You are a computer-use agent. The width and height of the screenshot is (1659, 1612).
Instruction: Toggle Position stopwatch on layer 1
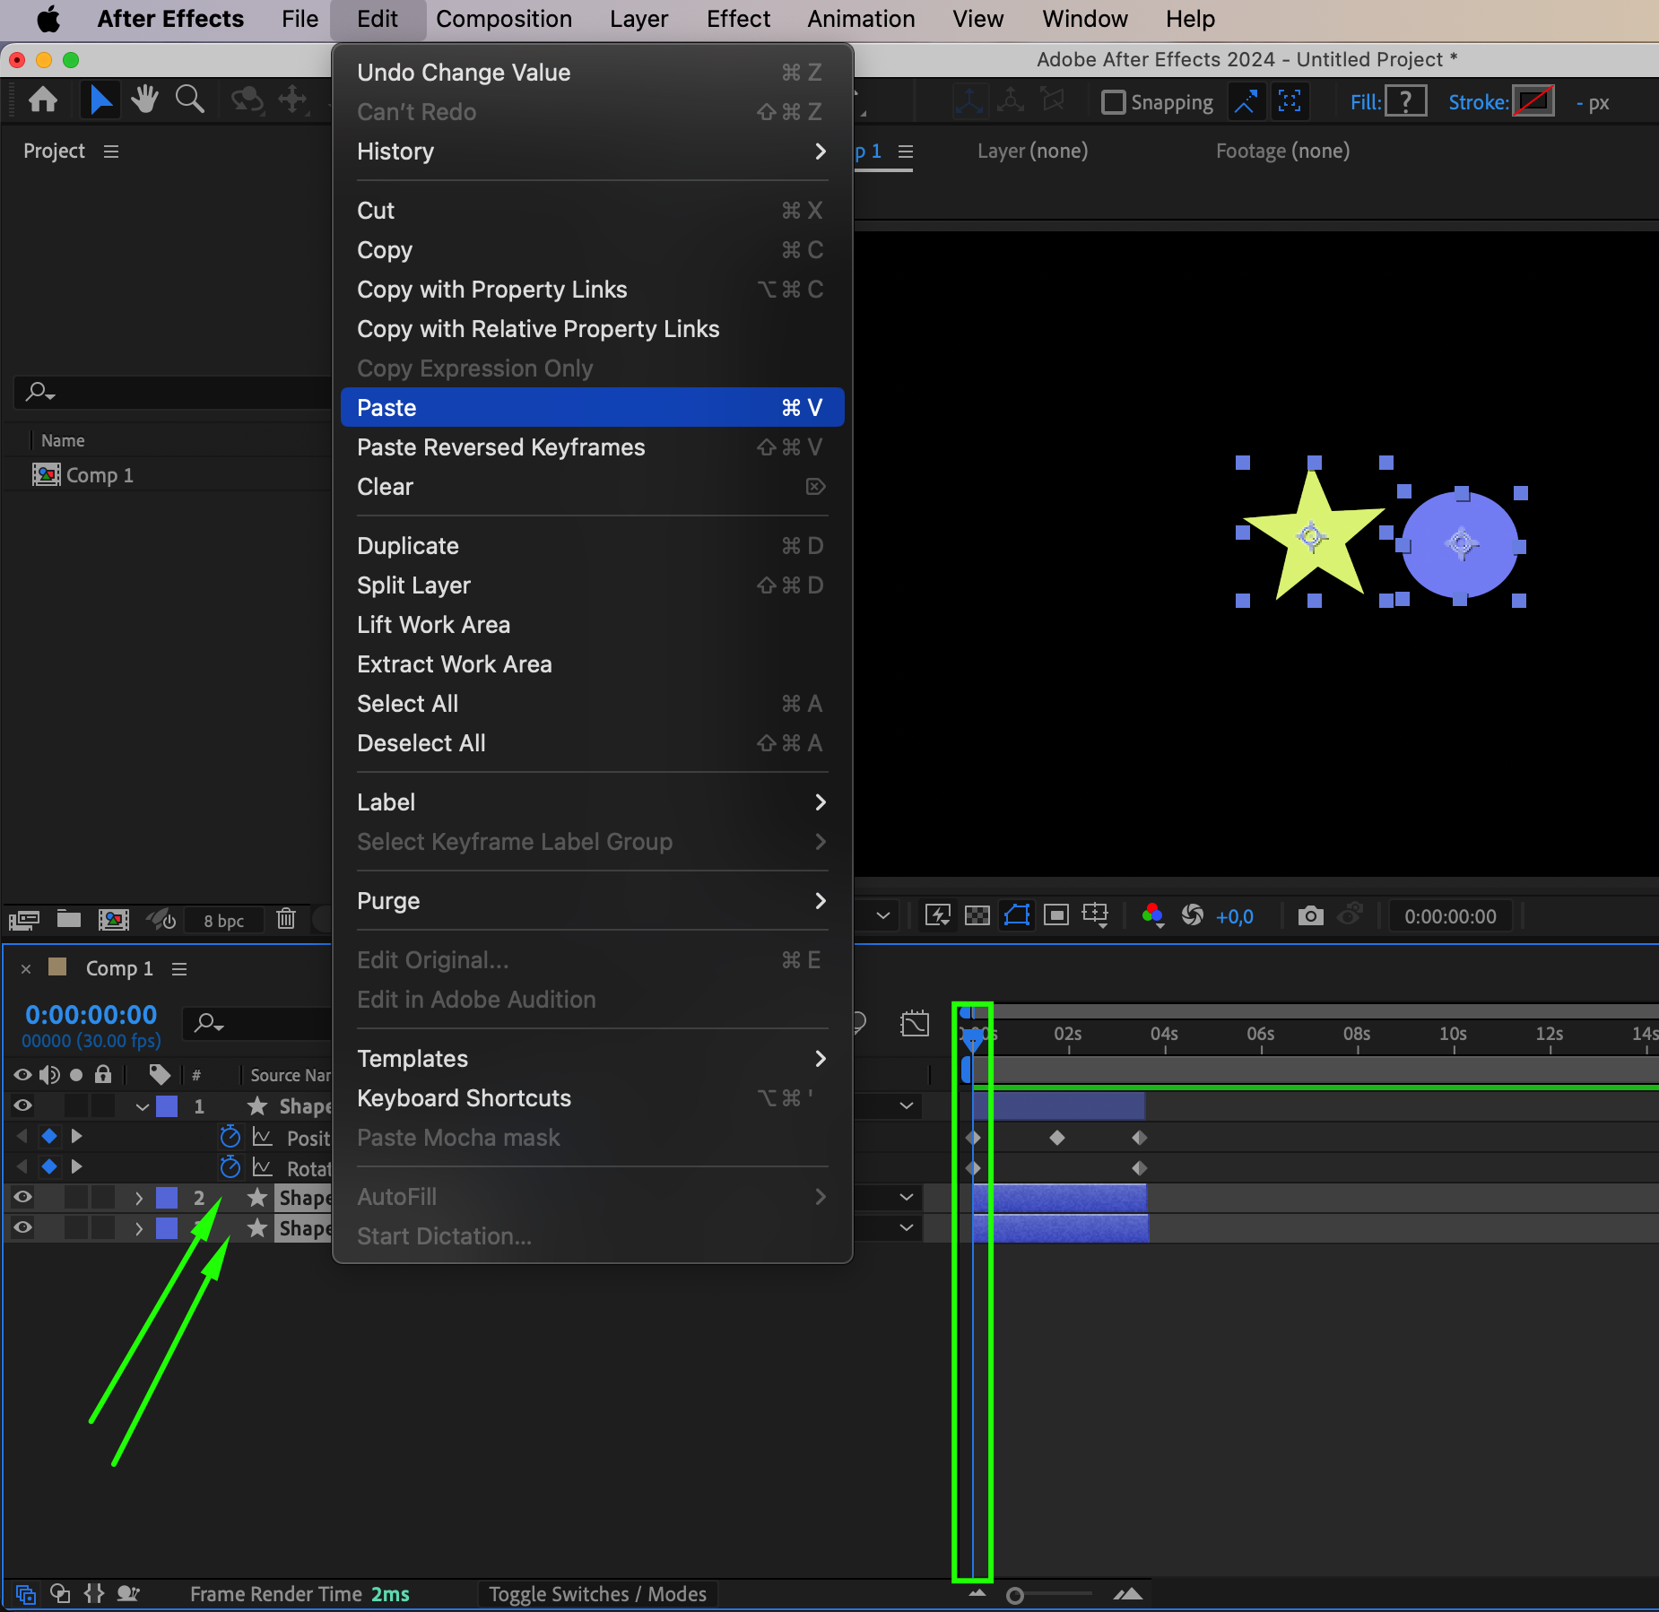[230, 1137]
